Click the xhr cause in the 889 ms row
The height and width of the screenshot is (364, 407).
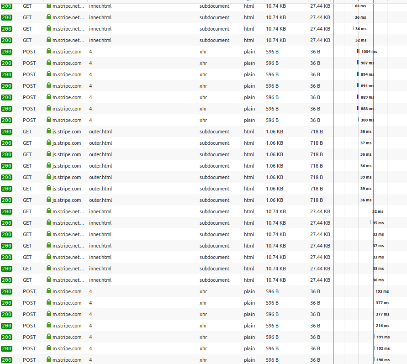pos(203,97)
